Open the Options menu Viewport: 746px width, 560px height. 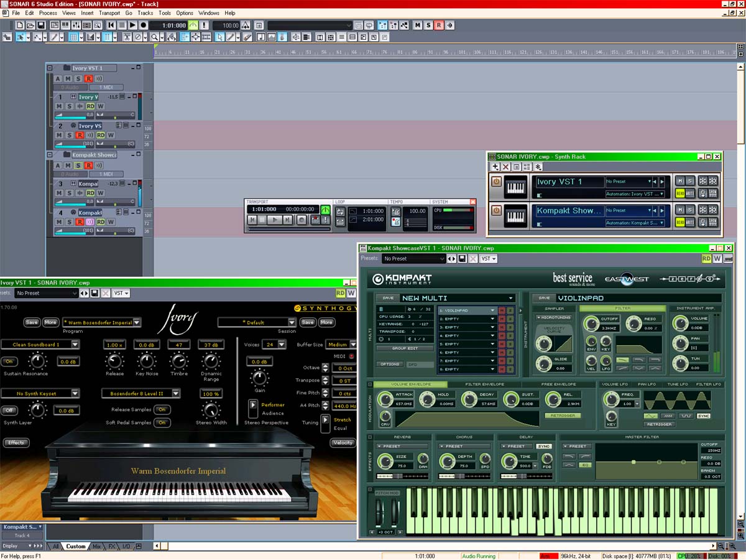185,13
